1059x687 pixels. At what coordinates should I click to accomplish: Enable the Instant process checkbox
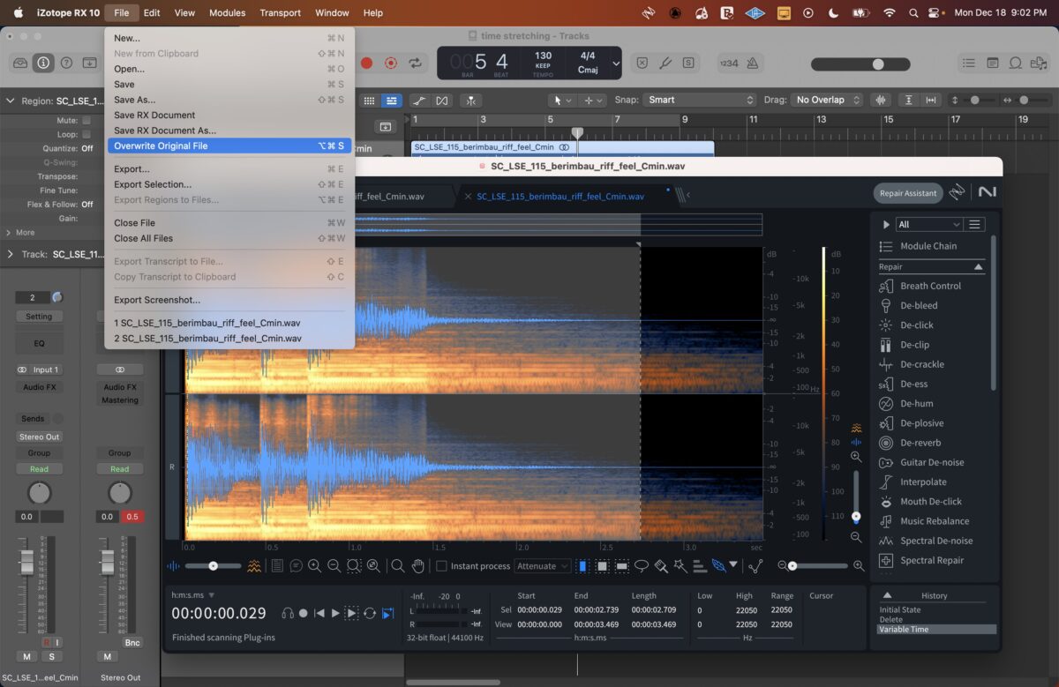coord(441,566)
